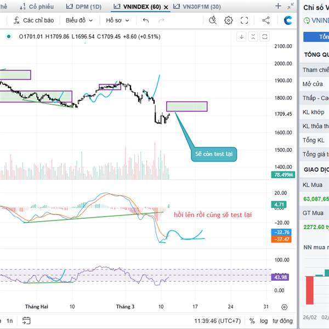Enter fullscreen mode for the chart
The image size is (329, 329).
[x=245, y=20]
